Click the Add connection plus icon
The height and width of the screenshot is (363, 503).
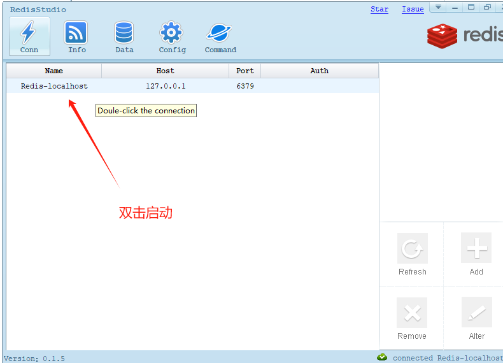(476, 248)
